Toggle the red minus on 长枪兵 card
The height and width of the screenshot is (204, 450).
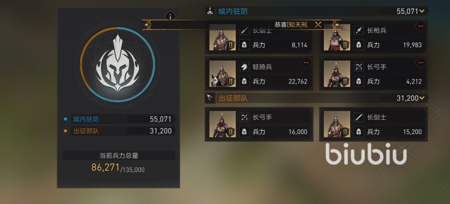click(421, 26)
